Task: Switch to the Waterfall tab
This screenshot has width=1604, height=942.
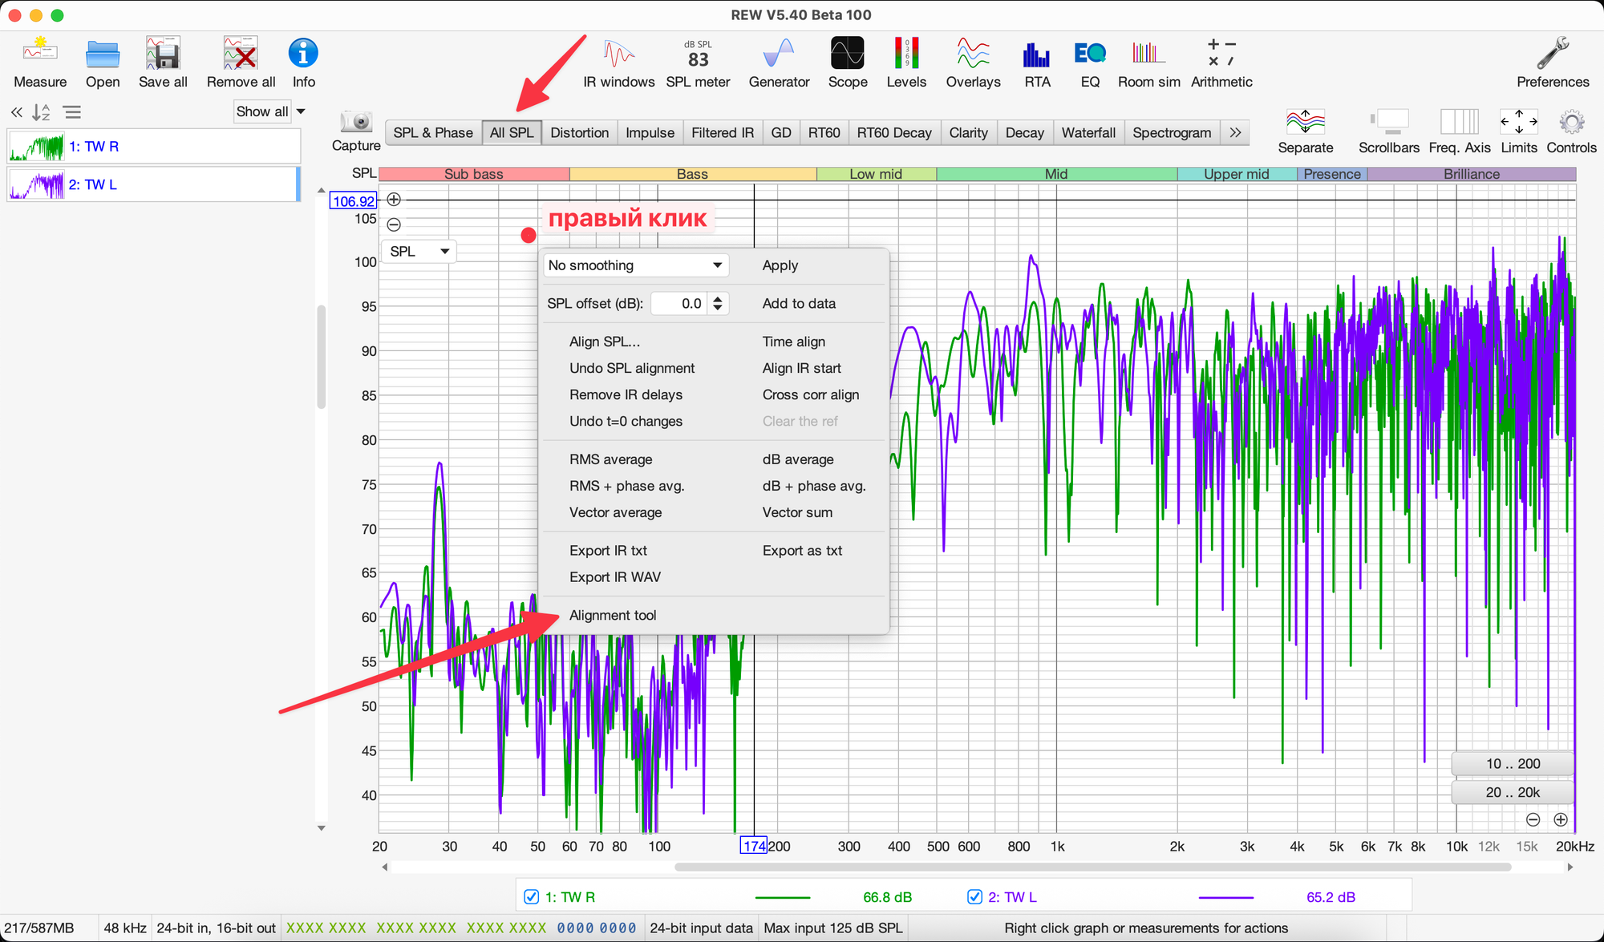Action: pyautogui.click(x=1088, y=132)
